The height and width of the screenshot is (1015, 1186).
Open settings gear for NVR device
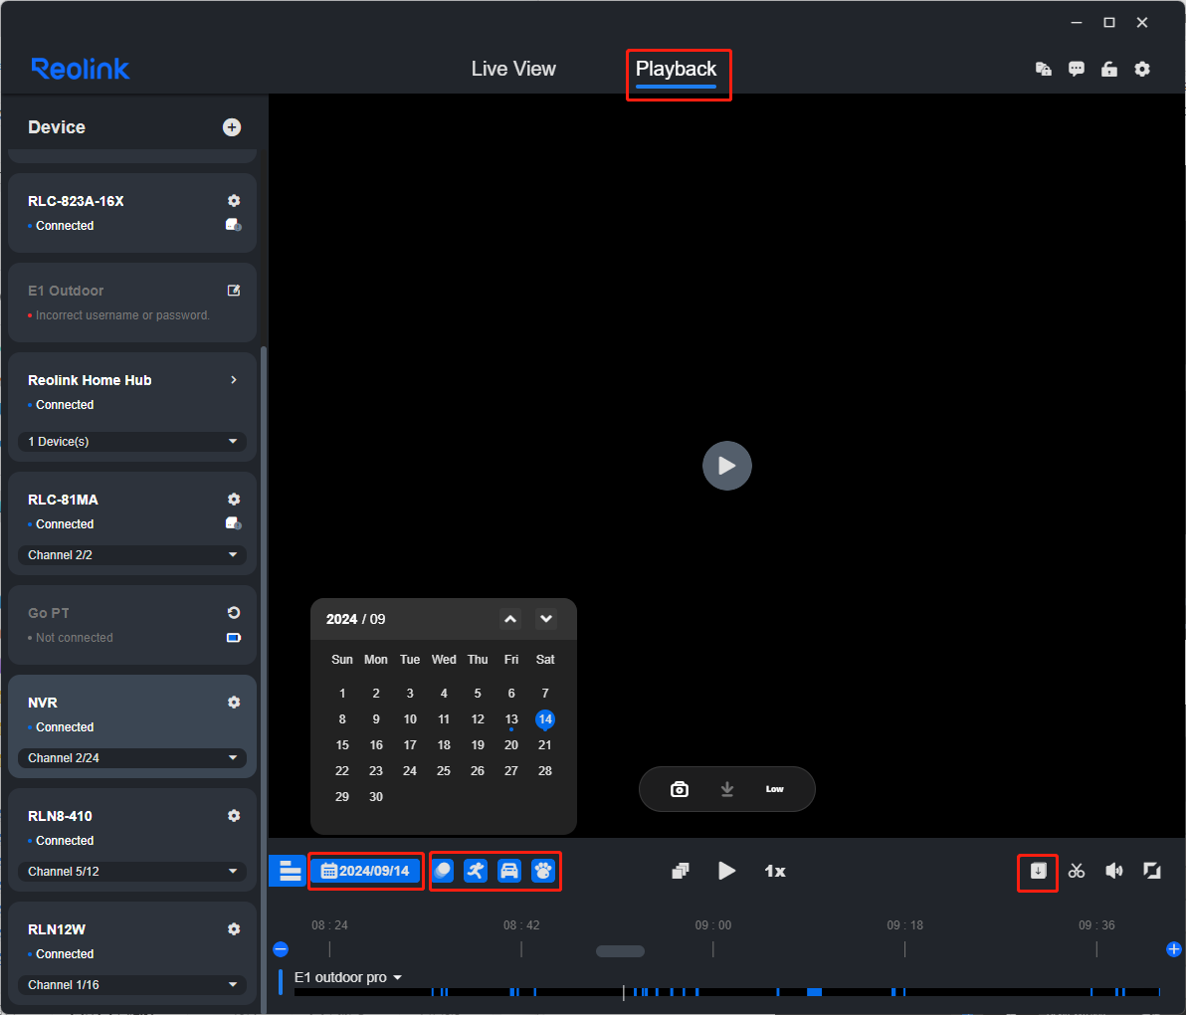[234, 702]
